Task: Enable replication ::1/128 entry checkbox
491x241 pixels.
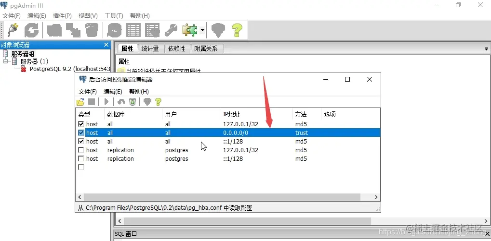Action: click(x=81, y=158)
